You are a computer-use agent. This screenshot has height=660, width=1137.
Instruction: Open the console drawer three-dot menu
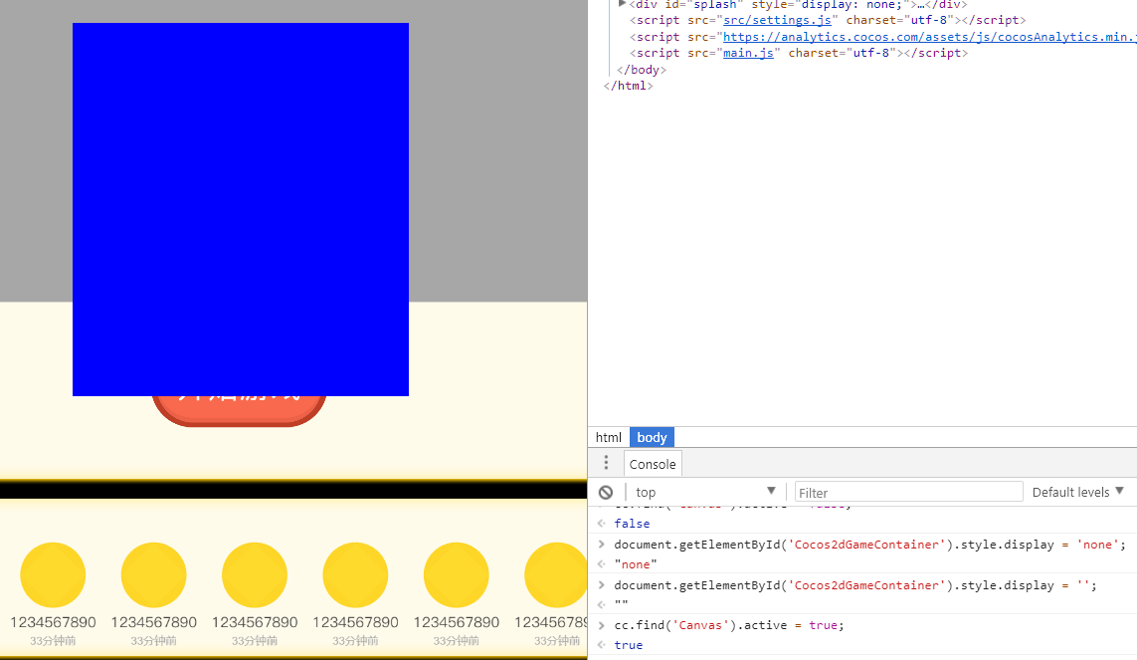[606, 463]
